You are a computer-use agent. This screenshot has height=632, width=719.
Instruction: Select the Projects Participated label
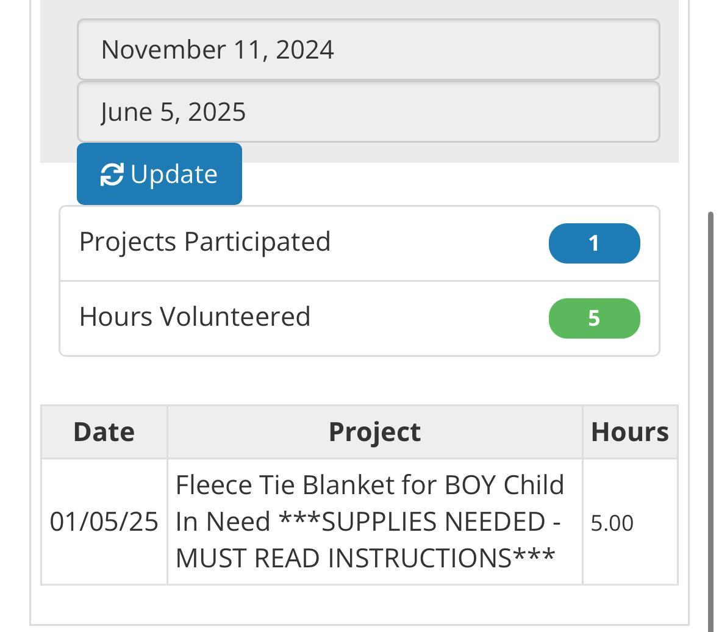click(205, 242)
